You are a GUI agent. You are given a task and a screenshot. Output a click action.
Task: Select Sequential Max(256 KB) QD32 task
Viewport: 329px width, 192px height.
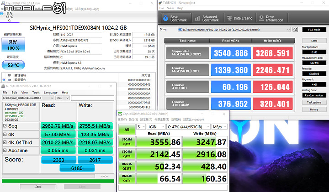pyautogui.click(x=188, y=53)
